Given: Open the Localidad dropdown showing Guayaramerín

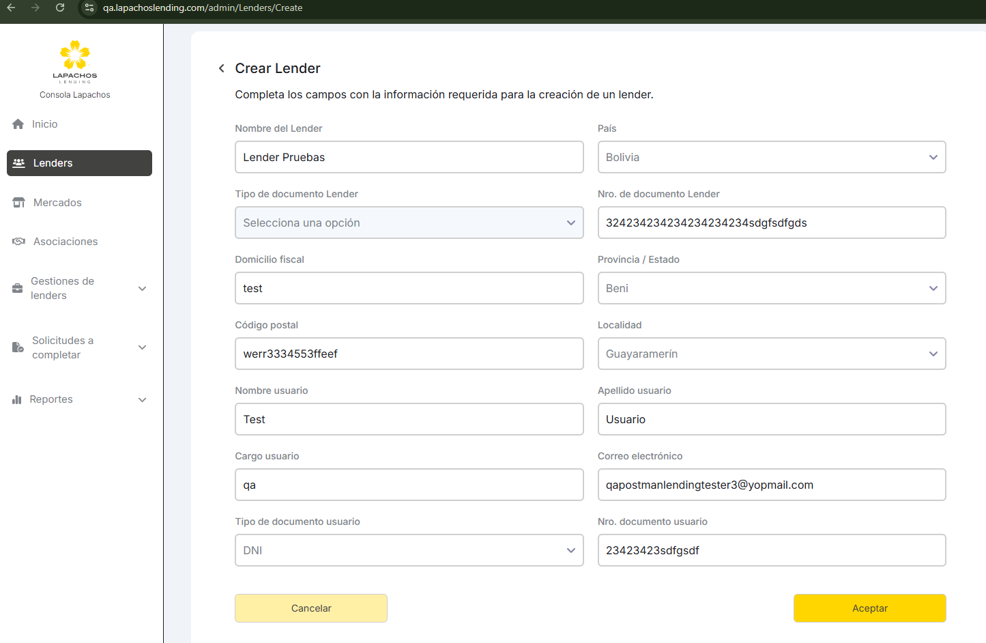Looking at the screenshot, I should point(771,354).
